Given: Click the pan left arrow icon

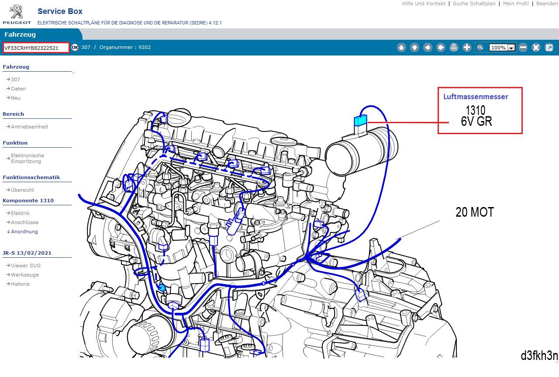Looking at the screenshot, I should (428, 48).
